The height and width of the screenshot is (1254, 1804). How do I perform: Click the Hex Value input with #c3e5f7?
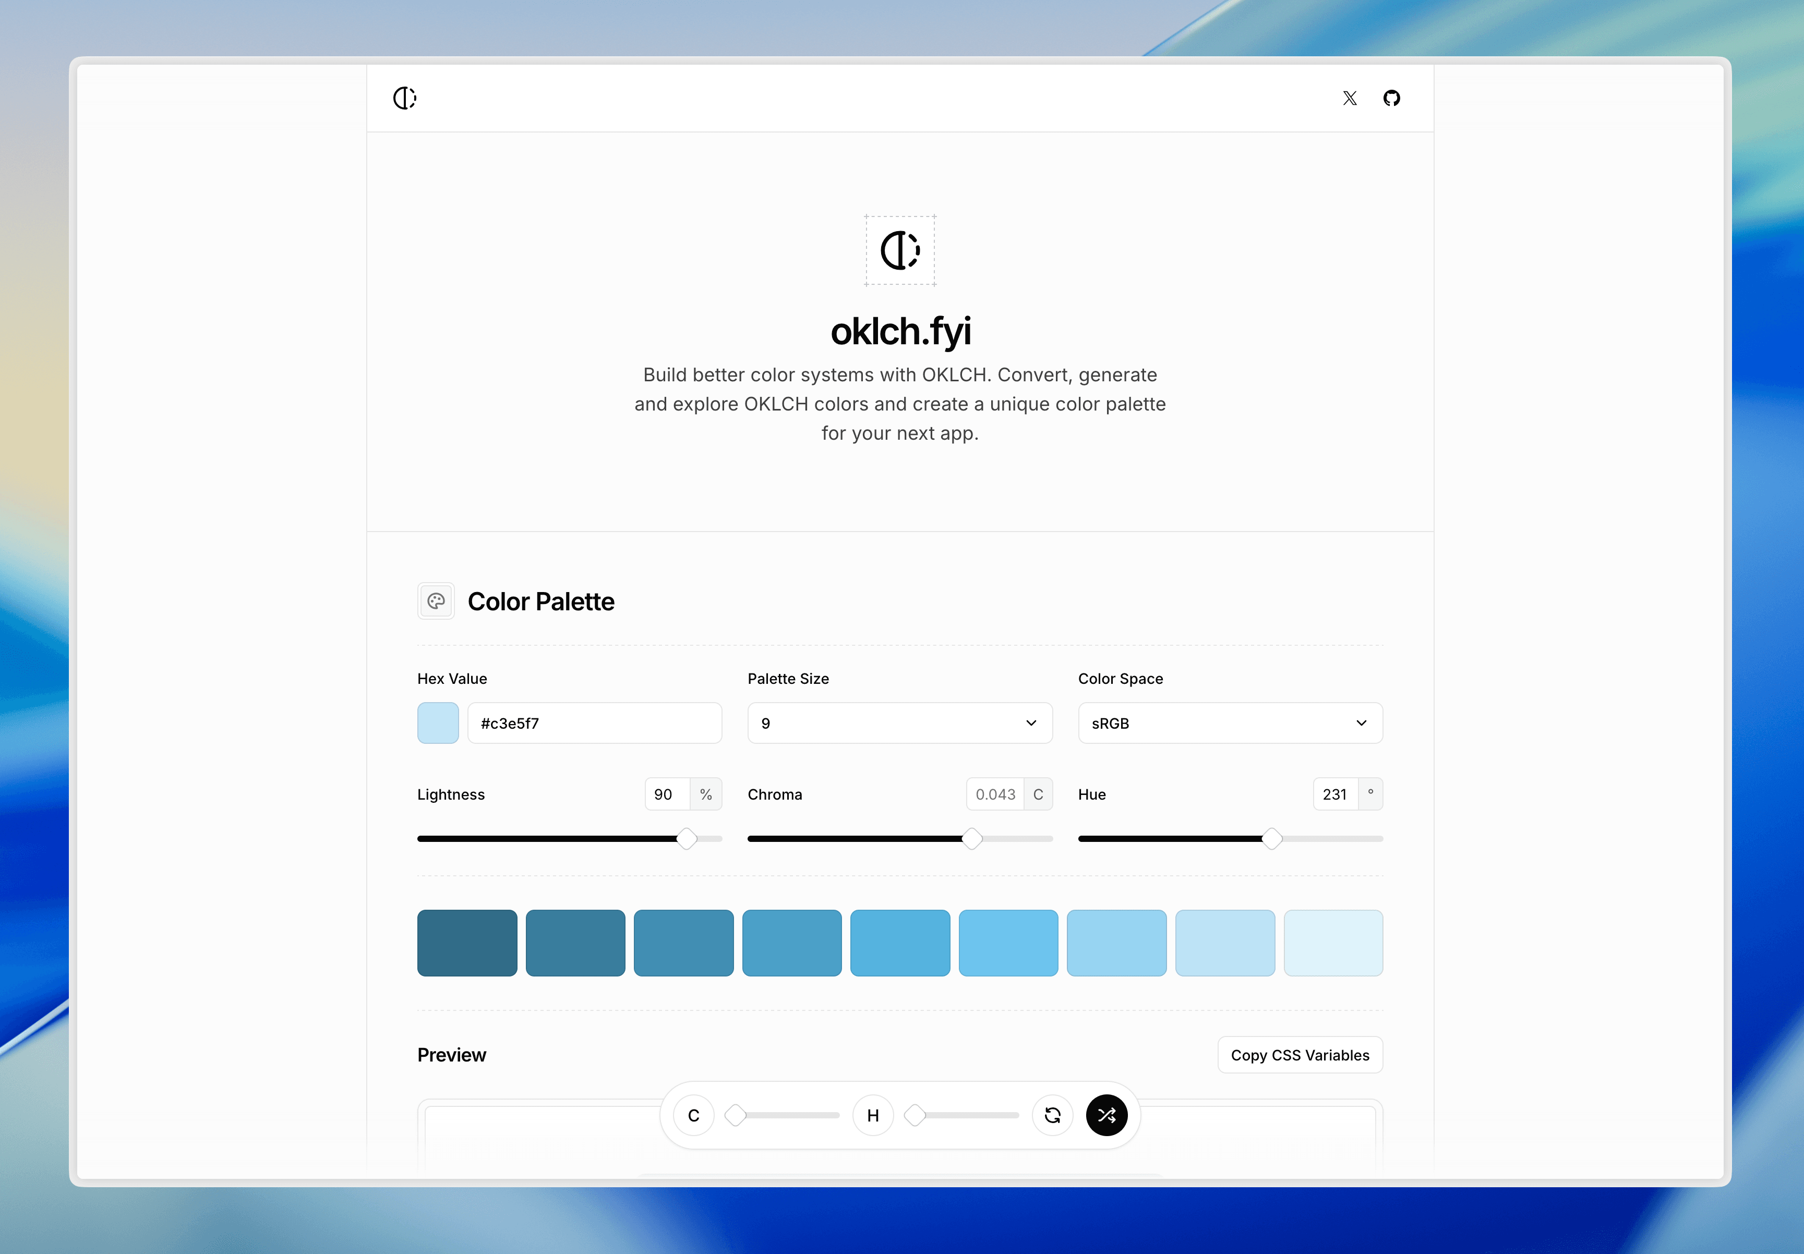pos(595,723)
